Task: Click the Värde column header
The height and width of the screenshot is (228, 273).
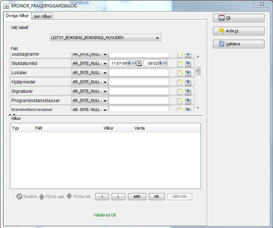Action: [x=167, y=128]
